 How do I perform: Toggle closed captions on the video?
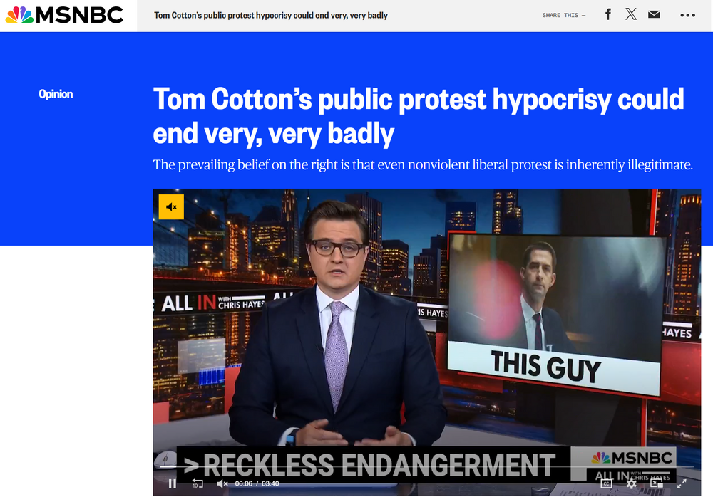tap(606, 483)
